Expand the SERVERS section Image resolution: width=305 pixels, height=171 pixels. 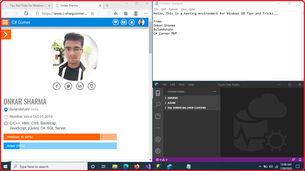pos(192,98)
